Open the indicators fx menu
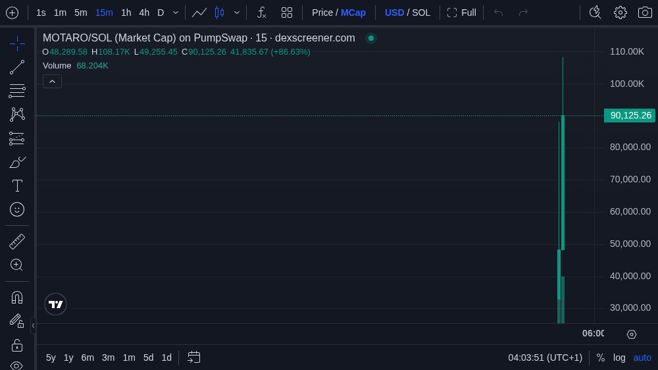 click(x=261, y=13)
